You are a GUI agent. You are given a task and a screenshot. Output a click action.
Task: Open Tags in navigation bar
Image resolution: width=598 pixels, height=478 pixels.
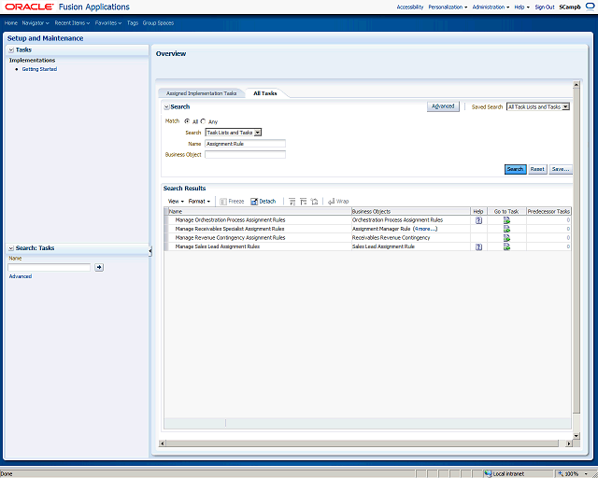tap(133, 22)
